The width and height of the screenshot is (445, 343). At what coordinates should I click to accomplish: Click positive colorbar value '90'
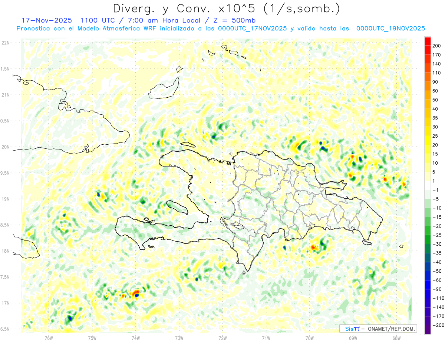pos(436,82)
